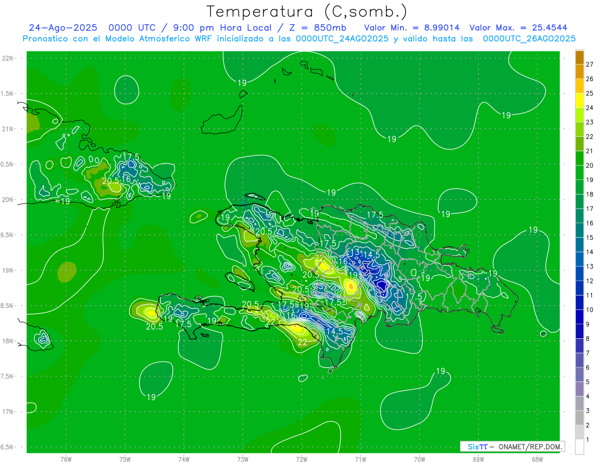Click the '21N' latitude label
This screenshot has height=466, width=603.
coord(8,129)
